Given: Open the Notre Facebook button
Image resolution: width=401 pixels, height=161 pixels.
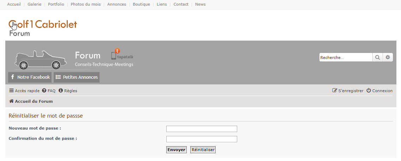Looking at the screenshot, I should coord(30,77).
